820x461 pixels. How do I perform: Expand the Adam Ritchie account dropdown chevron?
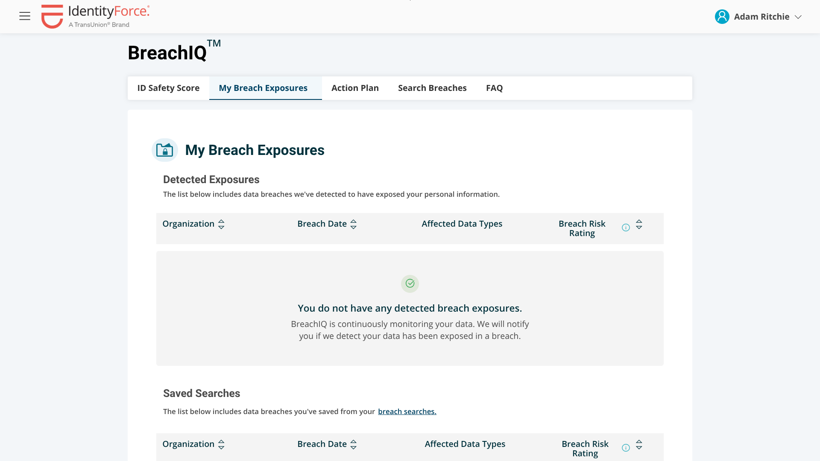[x=798, y=17]
